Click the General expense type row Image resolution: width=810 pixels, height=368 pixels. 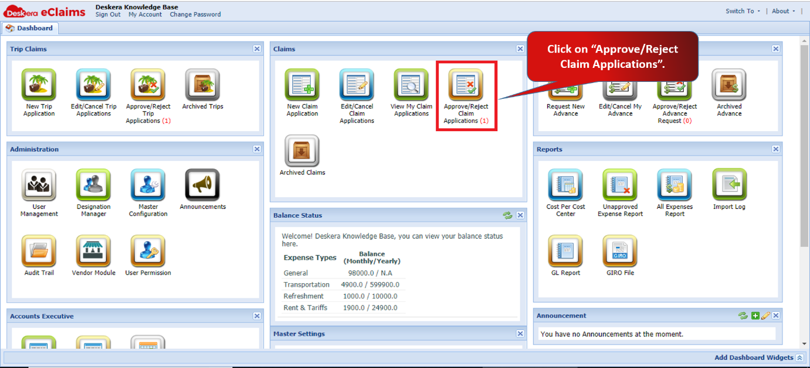[x=343, y=273]
